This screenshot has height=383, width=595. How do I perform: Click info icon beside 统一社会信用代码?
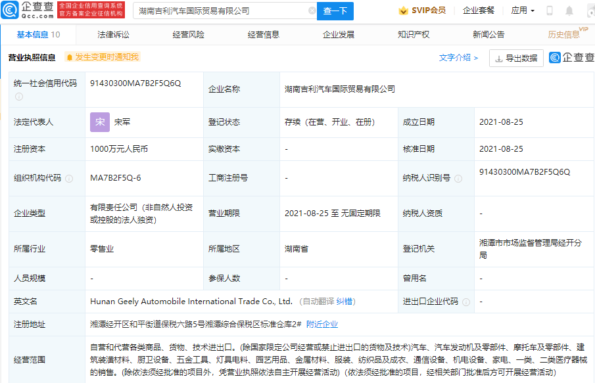tap(19, 97)
